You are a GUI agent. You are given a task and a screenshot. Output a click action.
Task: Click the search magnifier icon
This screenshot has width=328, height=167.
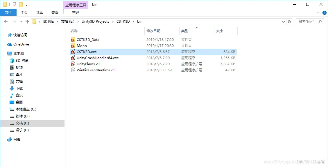pos(320,21)
